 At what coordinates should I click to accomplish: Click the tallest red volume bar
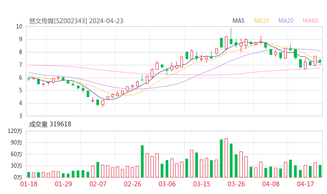point(226,158)
